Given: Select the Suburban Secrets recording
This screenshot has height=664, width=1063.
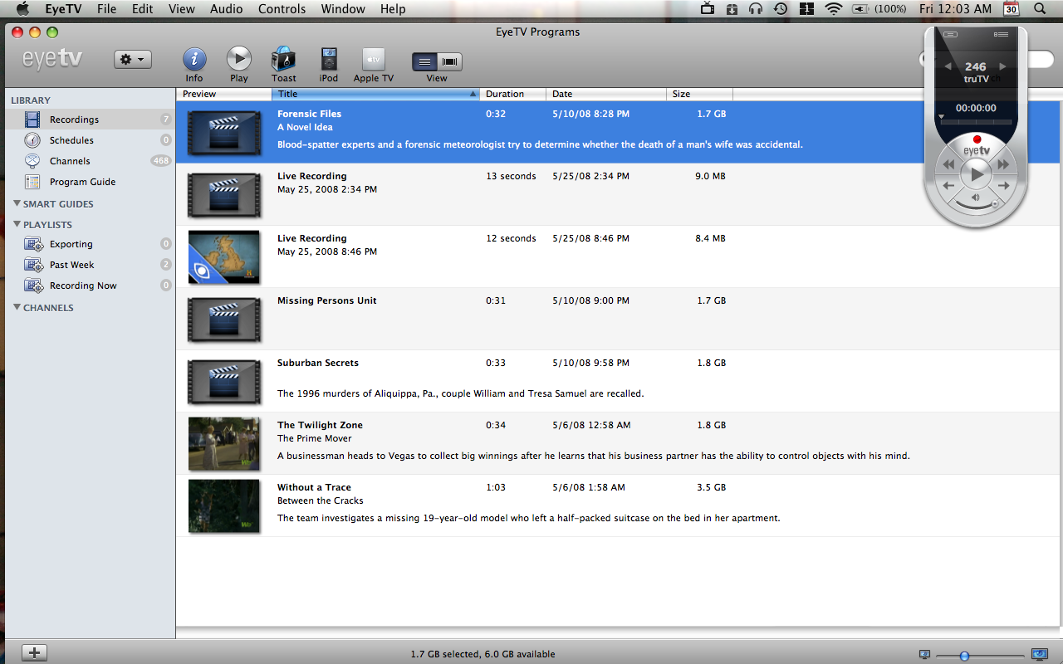Looking at the screenshot, I should [x=619, y=381].
